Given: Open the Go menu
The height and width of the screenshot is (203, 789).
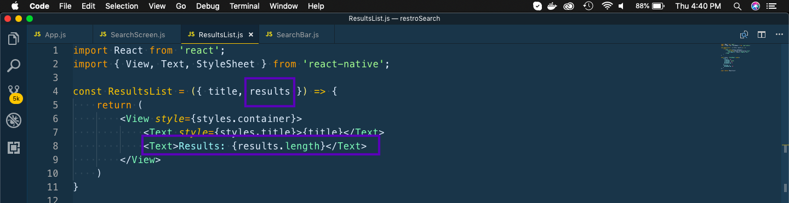Looking at the screenshot, I should [x=181, y=6].
